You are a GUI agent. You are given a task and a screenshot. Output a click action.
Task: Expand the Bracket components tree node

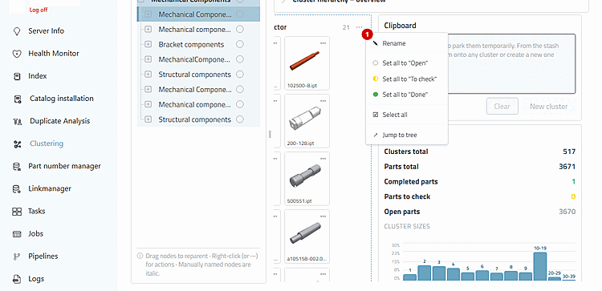148,44
